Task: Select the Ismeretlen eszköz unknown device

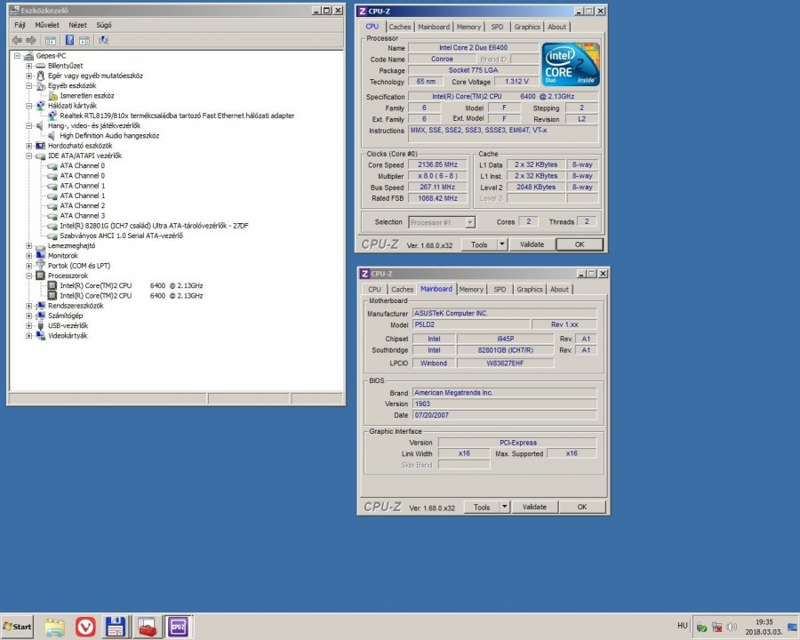Action: 86,95
